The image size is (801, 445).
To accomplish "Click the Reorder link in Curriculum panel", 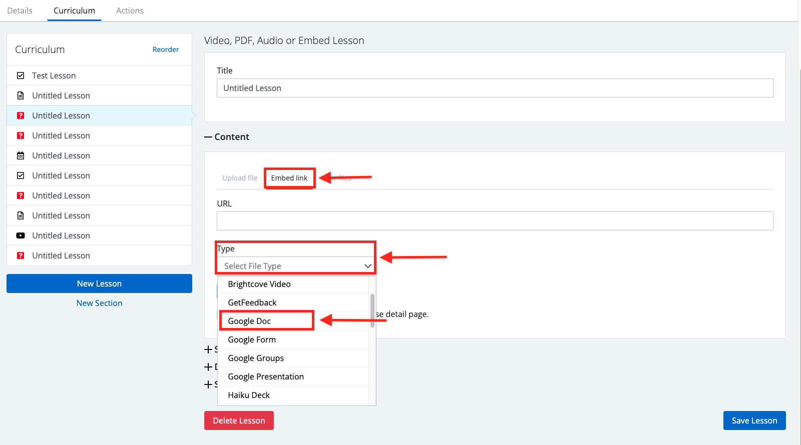I will pyautogui.click(x=166, y=49).
